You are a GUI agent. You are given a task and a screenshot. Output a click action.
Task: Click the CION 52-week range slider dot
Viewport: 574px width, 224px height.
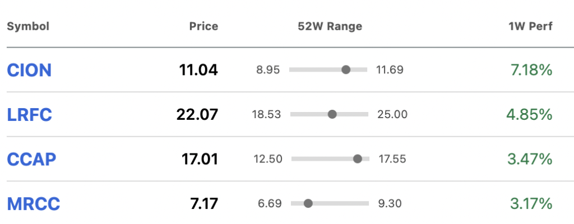coord(345,69)
